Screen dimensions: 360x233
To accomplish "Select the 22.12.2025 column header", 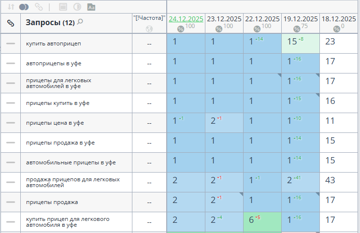I will 262,19.
